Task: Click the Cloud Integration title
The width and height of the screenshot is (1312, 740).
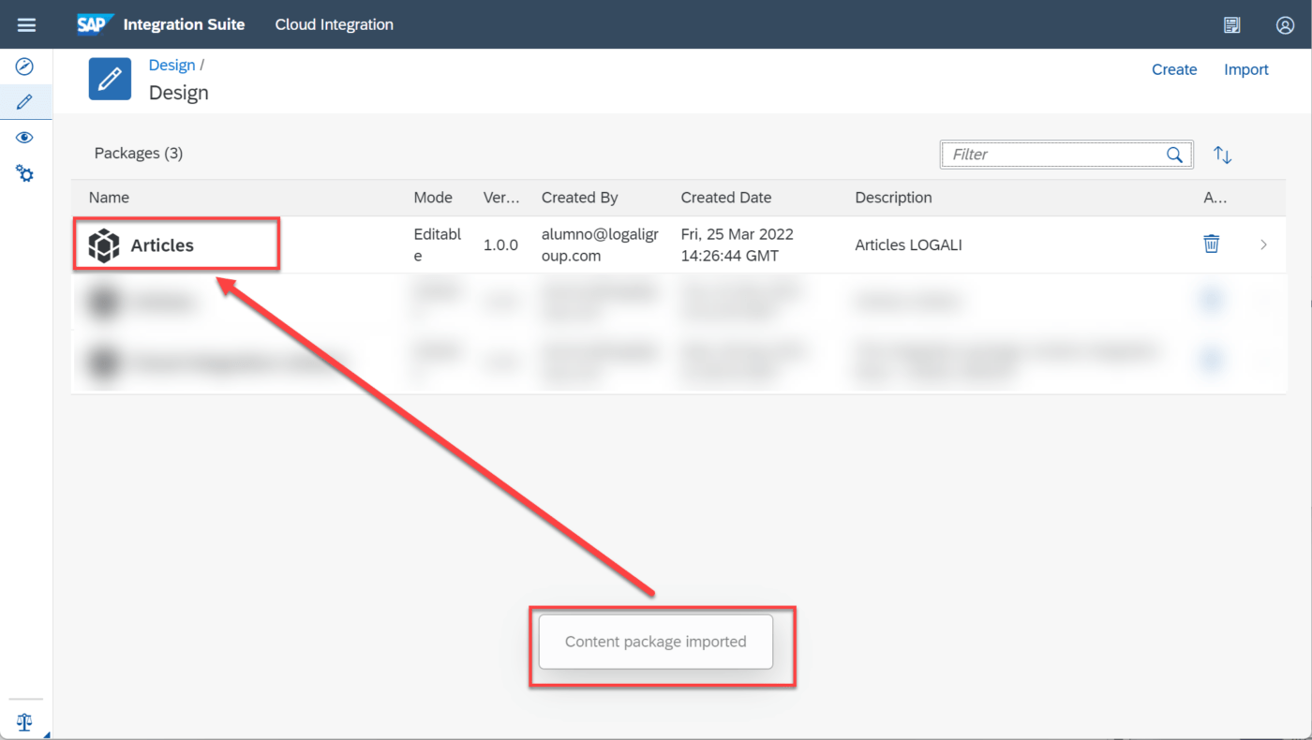Action: 335,24
